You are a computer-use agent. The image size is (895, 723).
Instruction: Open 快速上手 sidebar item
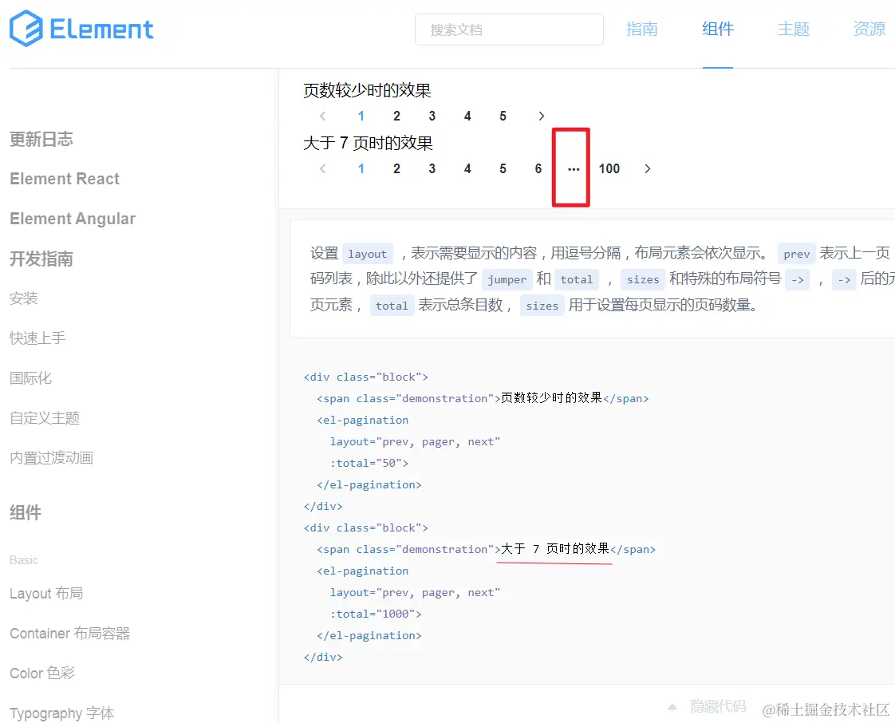coord(37,338)
